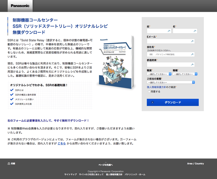The width and height of the screenshot is (217, 179).
Task: Open サイトのご利用にあたって footer link
Action: [x=91, y=174]
